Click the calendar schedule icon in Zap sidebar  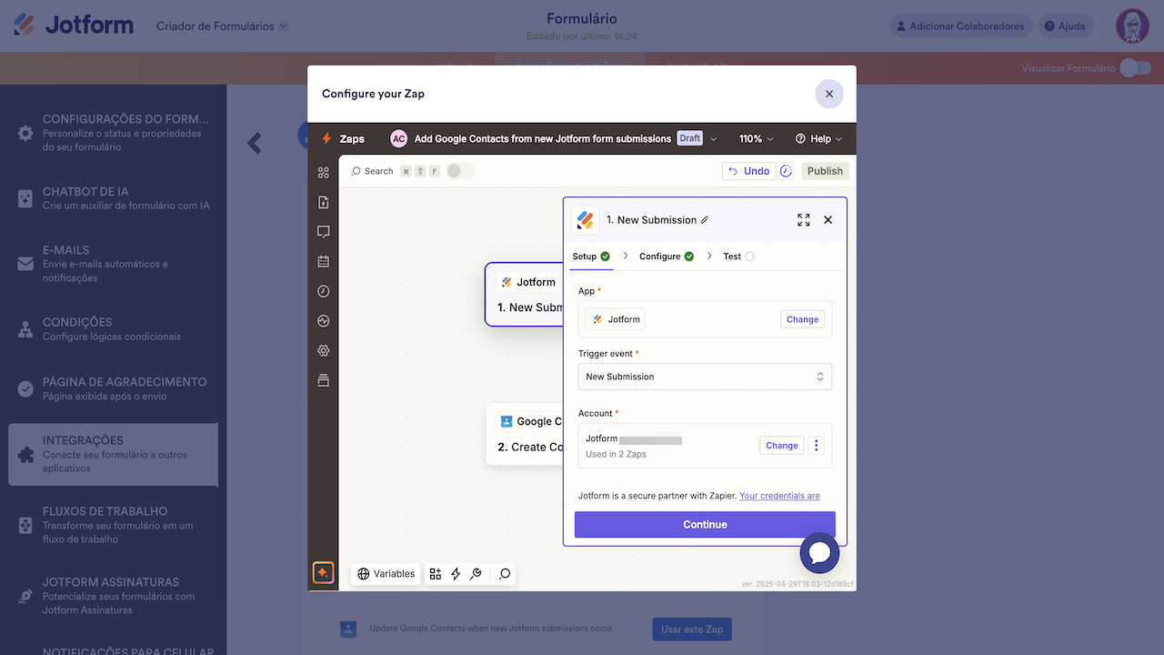coord(323,261)
